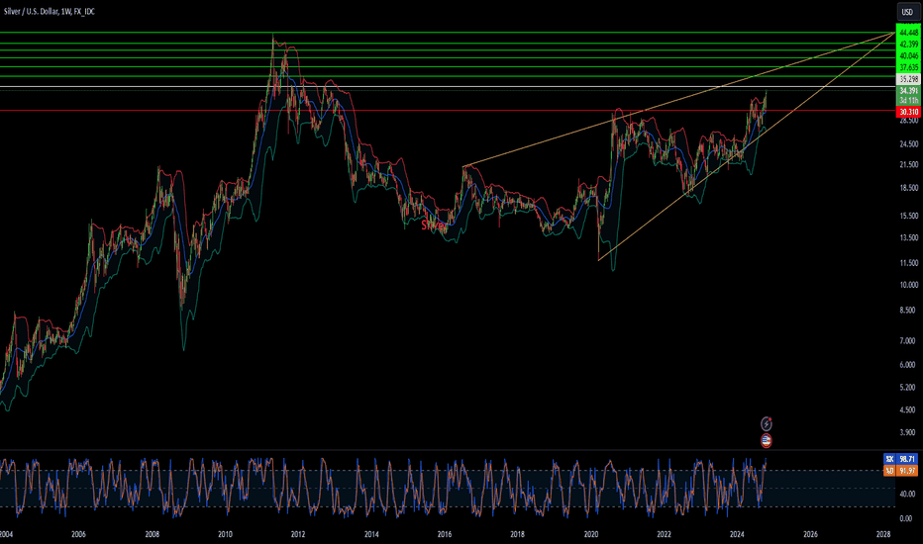The image size is (923, 544).
Task: Select the white horizontal line at 35.298
Action: (x=448, y=87)
